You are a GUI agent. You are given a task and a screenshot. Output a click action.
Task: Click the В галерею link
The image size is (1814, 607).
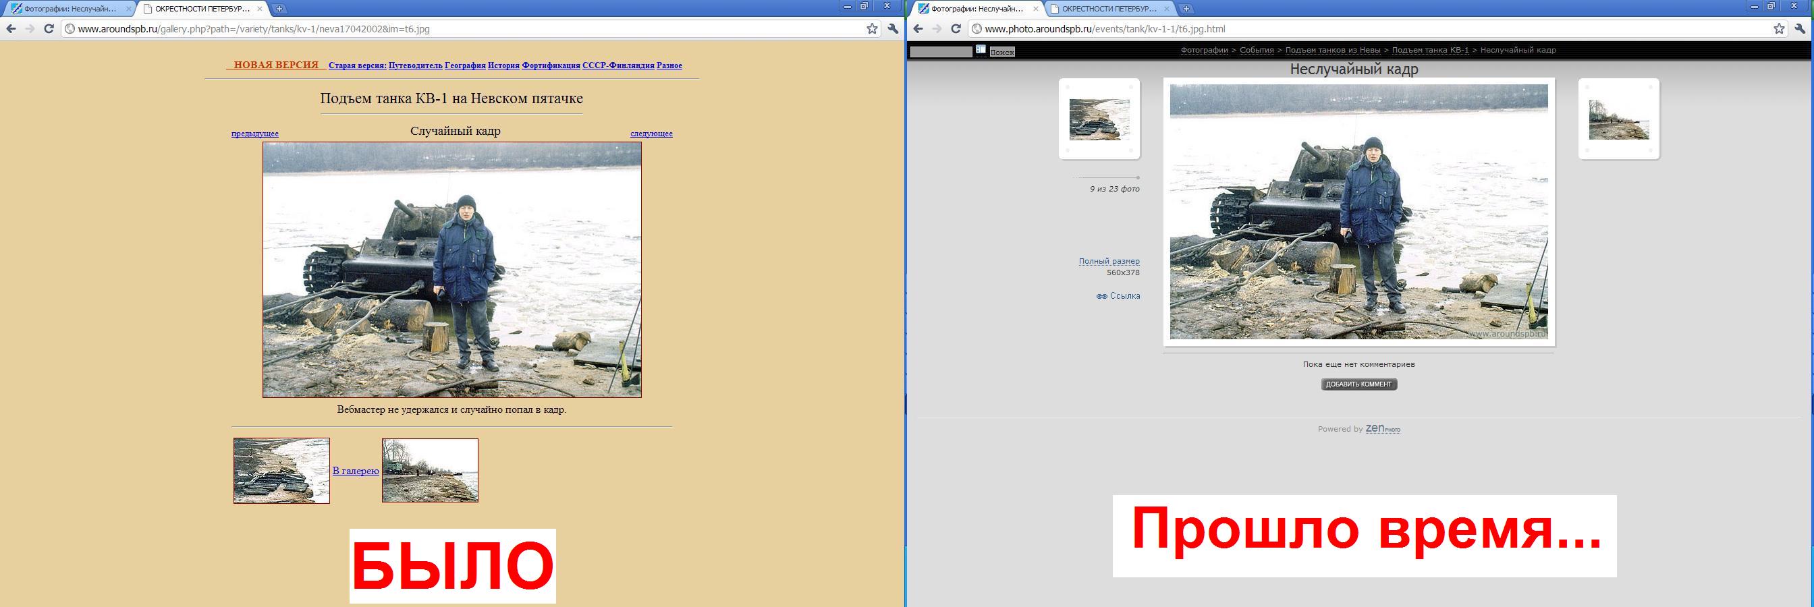click(x=356, y=471)
